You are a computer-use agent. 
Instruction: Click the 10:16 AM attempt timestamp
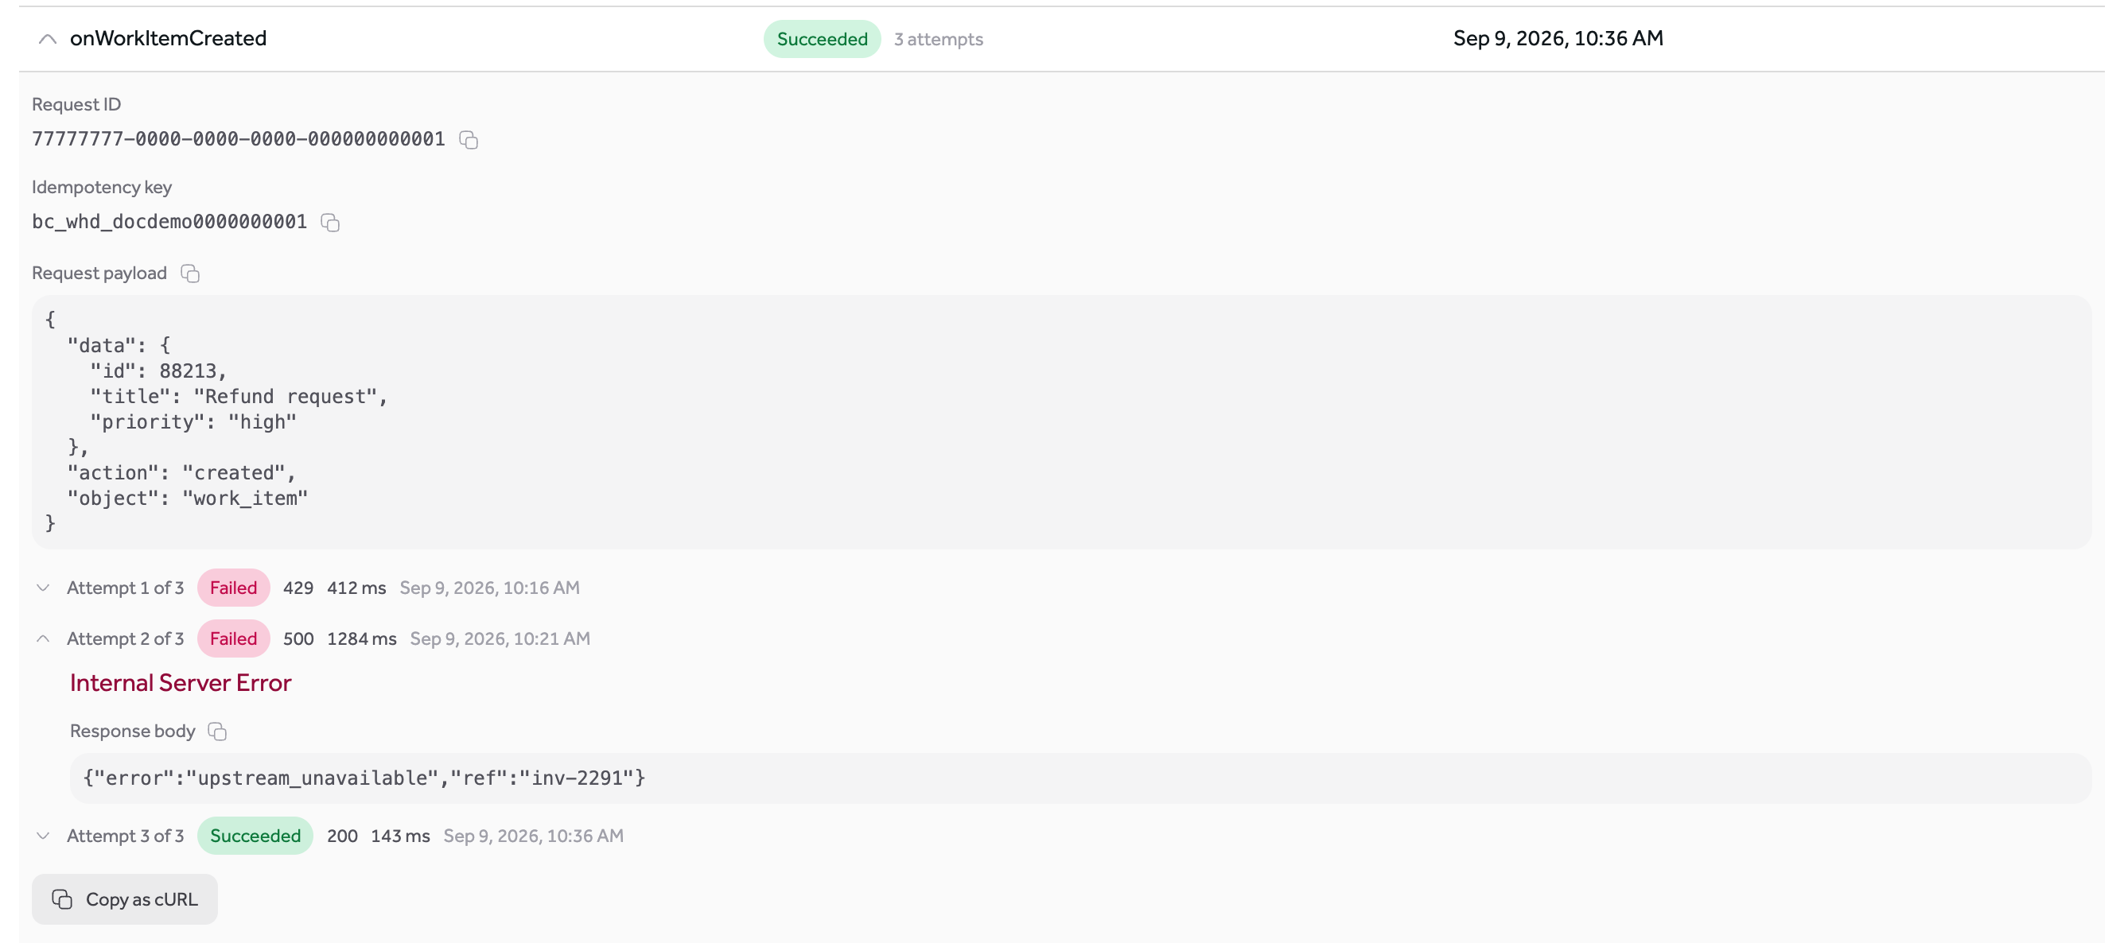click(490, 588)
